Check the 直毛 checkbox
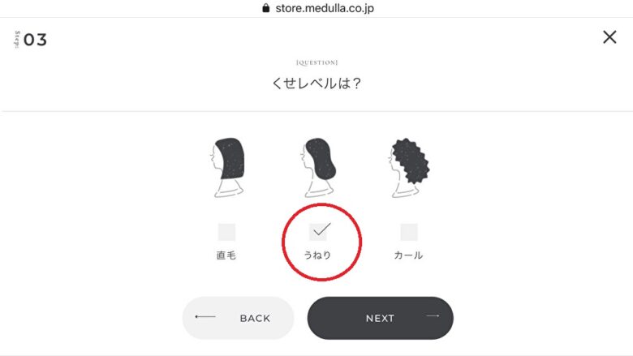This screenshot has width=633, height=356. 226,232
